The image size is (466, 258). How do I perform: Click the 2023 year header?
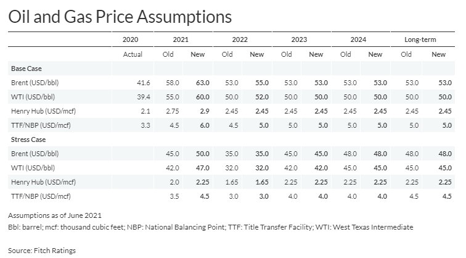[300, 40]
